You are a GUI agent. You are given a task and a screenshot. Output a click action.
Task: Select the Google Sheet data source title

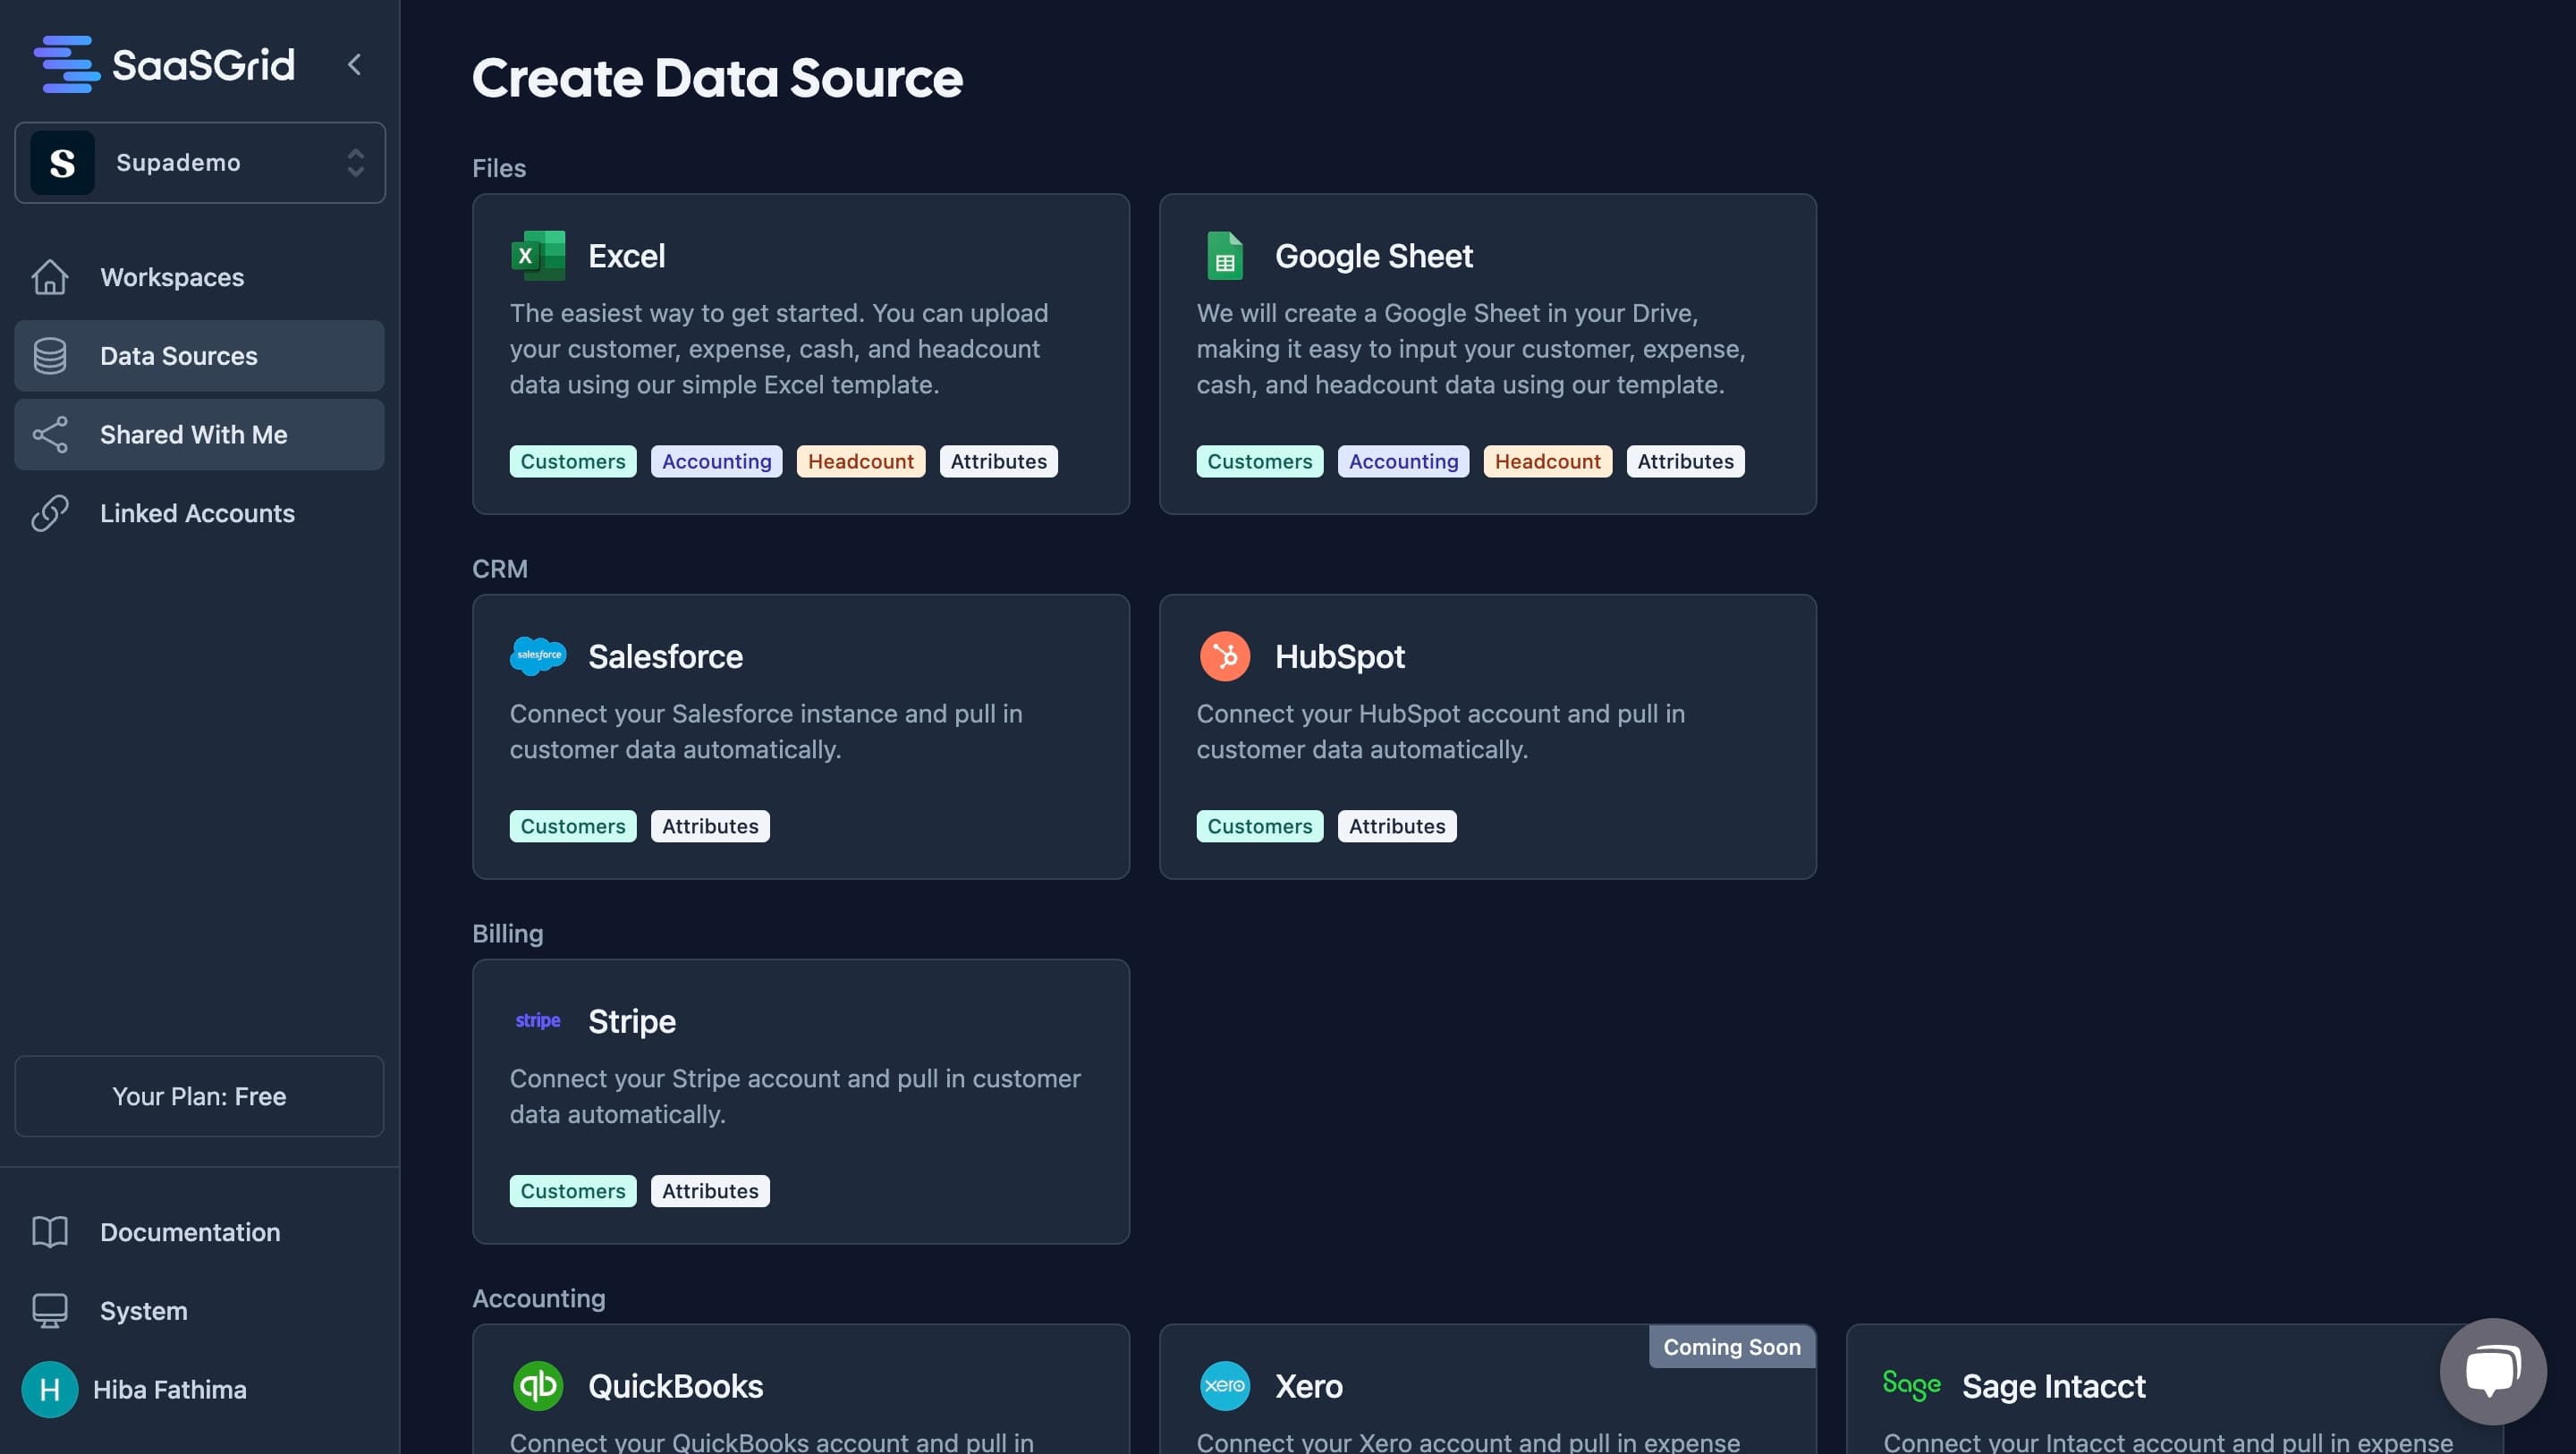(1374, 256)
